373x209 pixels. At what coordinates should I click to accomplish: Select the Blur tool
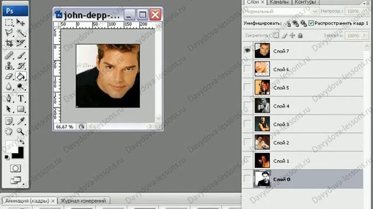pos(9,87)
